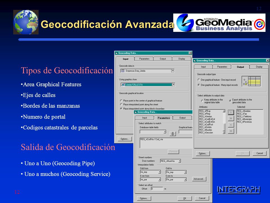The width and height of the screenshot is (270, 203).
Task: Select REG_cNombre in the Selected list
Action: click(x=244, y=111)
